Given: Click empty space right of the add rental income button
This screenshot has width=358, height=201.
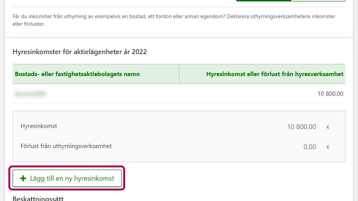Looking at the screenshot, I should point(233,178).
